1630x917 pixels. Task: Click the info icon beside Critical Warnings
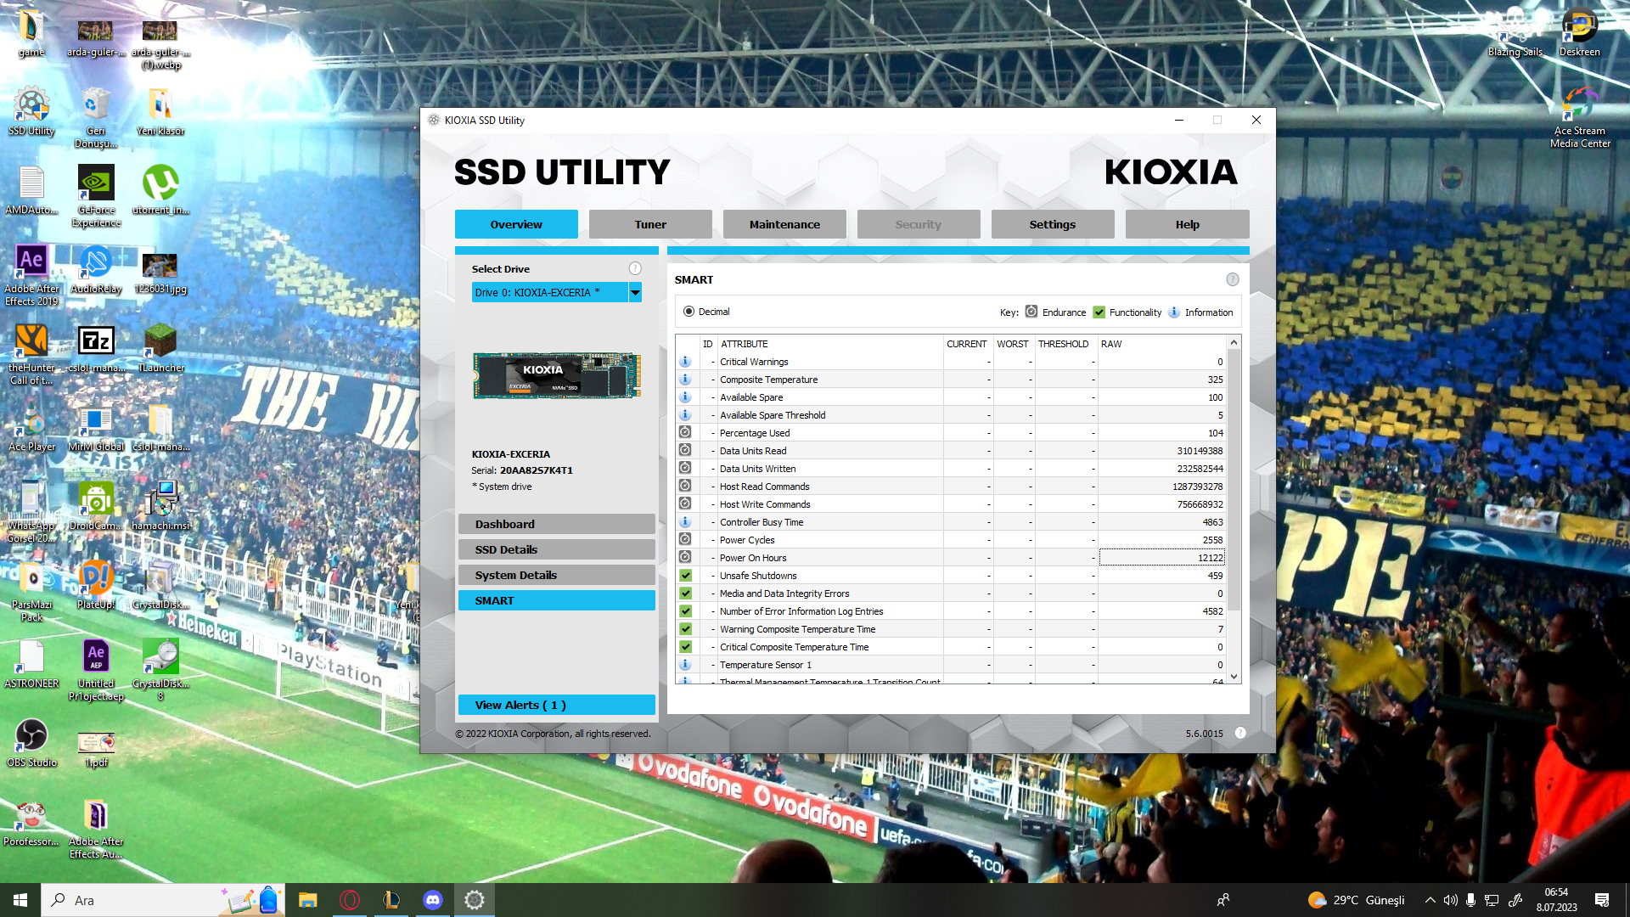pyautogui.click(x=685, y=362)
